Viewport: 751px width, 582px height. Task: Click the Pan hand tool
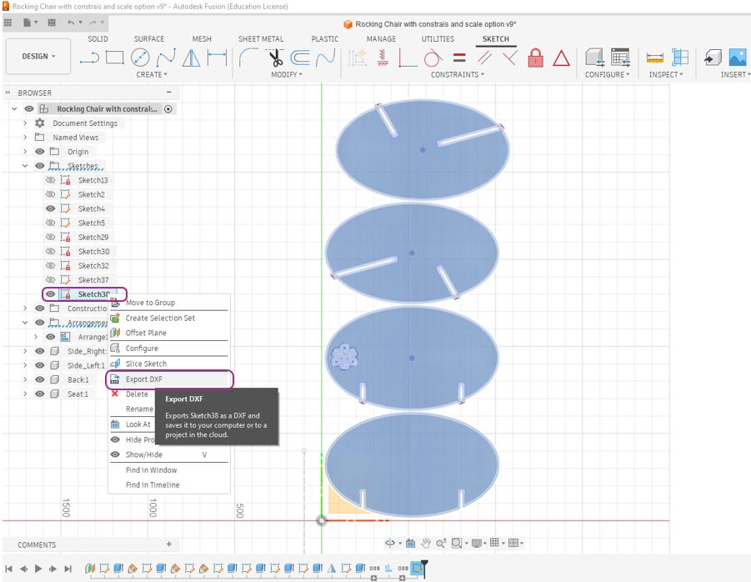click(x=426, y=543)
